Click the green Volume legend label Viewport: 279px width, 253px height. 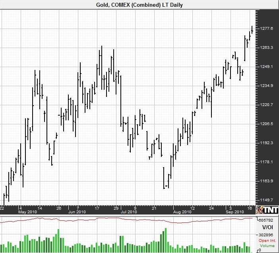[267, 246]
